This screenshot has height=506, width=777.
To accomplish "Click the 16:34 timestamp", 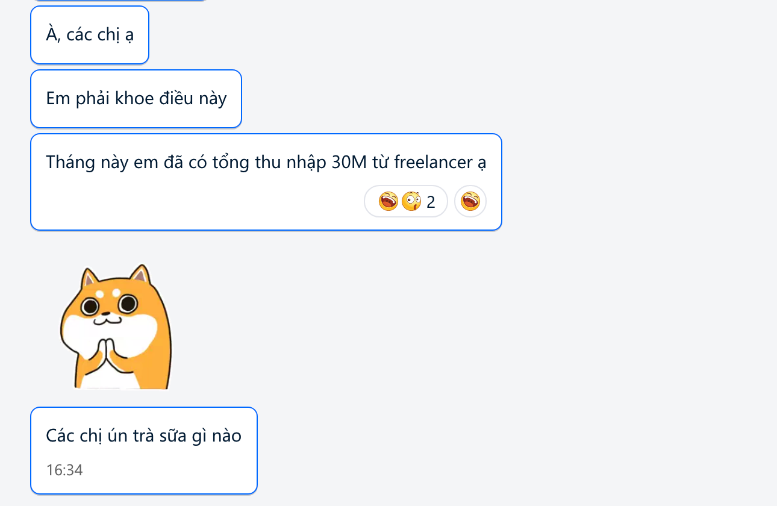I will click(64, 470).
